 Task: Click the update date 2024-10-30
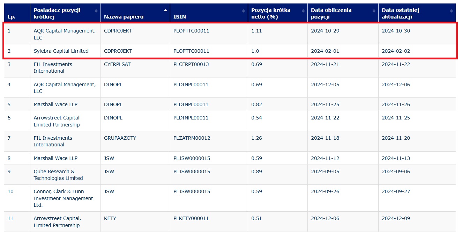pos(396,31)
